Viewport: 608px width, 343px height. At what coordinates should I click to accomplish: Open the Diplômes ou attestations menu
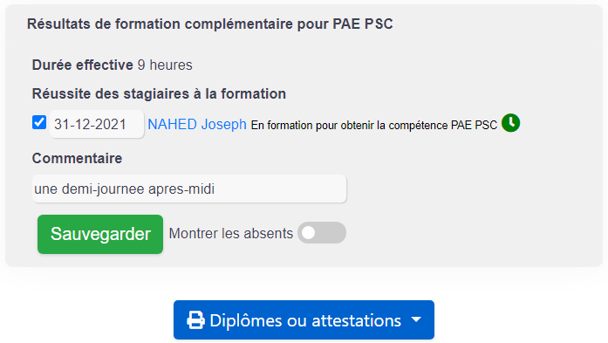(304, 320)
